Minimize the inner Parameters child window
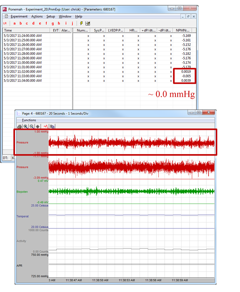The width and height of the screenshot is (240, 292). click(183, 17)
